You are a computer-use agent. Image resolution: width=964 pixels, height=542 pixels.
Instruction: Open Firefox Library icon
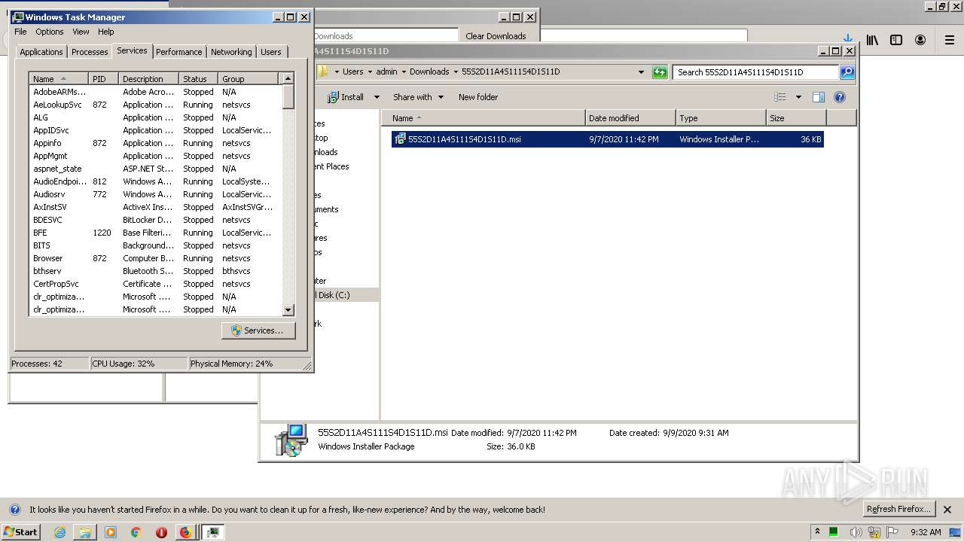click(x=872, y=40)
